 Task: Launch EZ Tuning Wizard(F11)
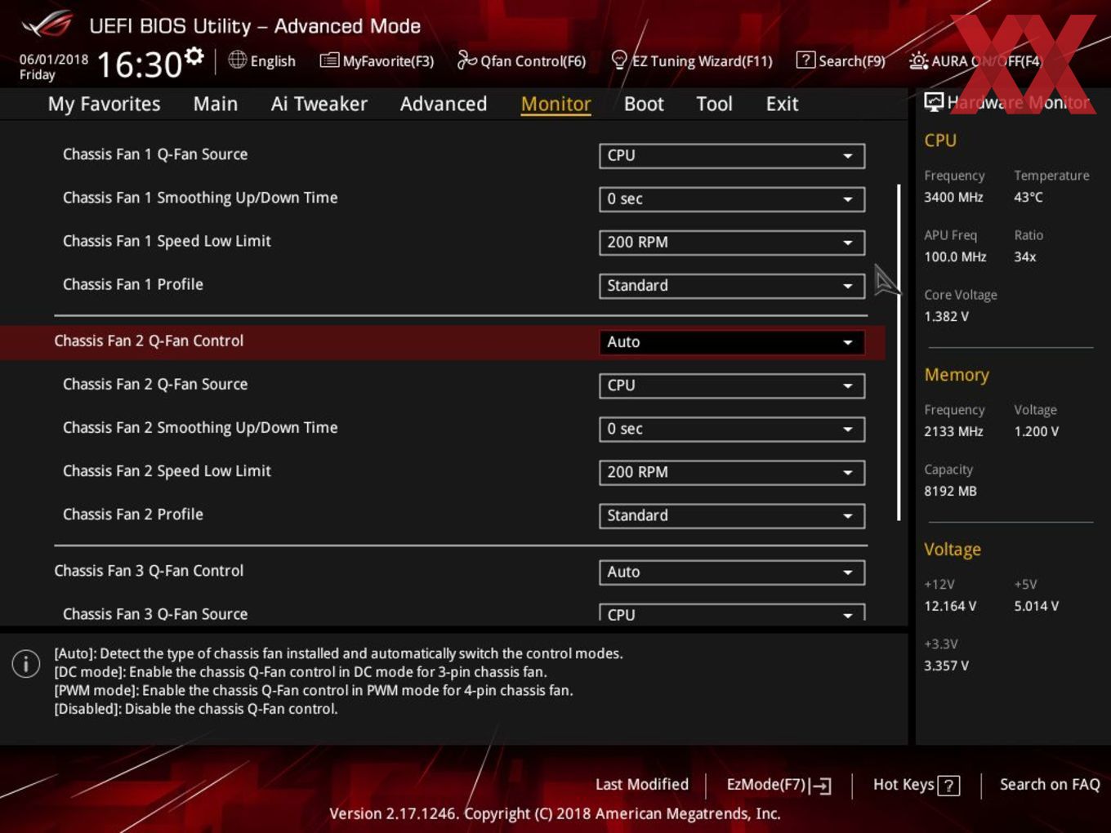[x=692, y=60]
